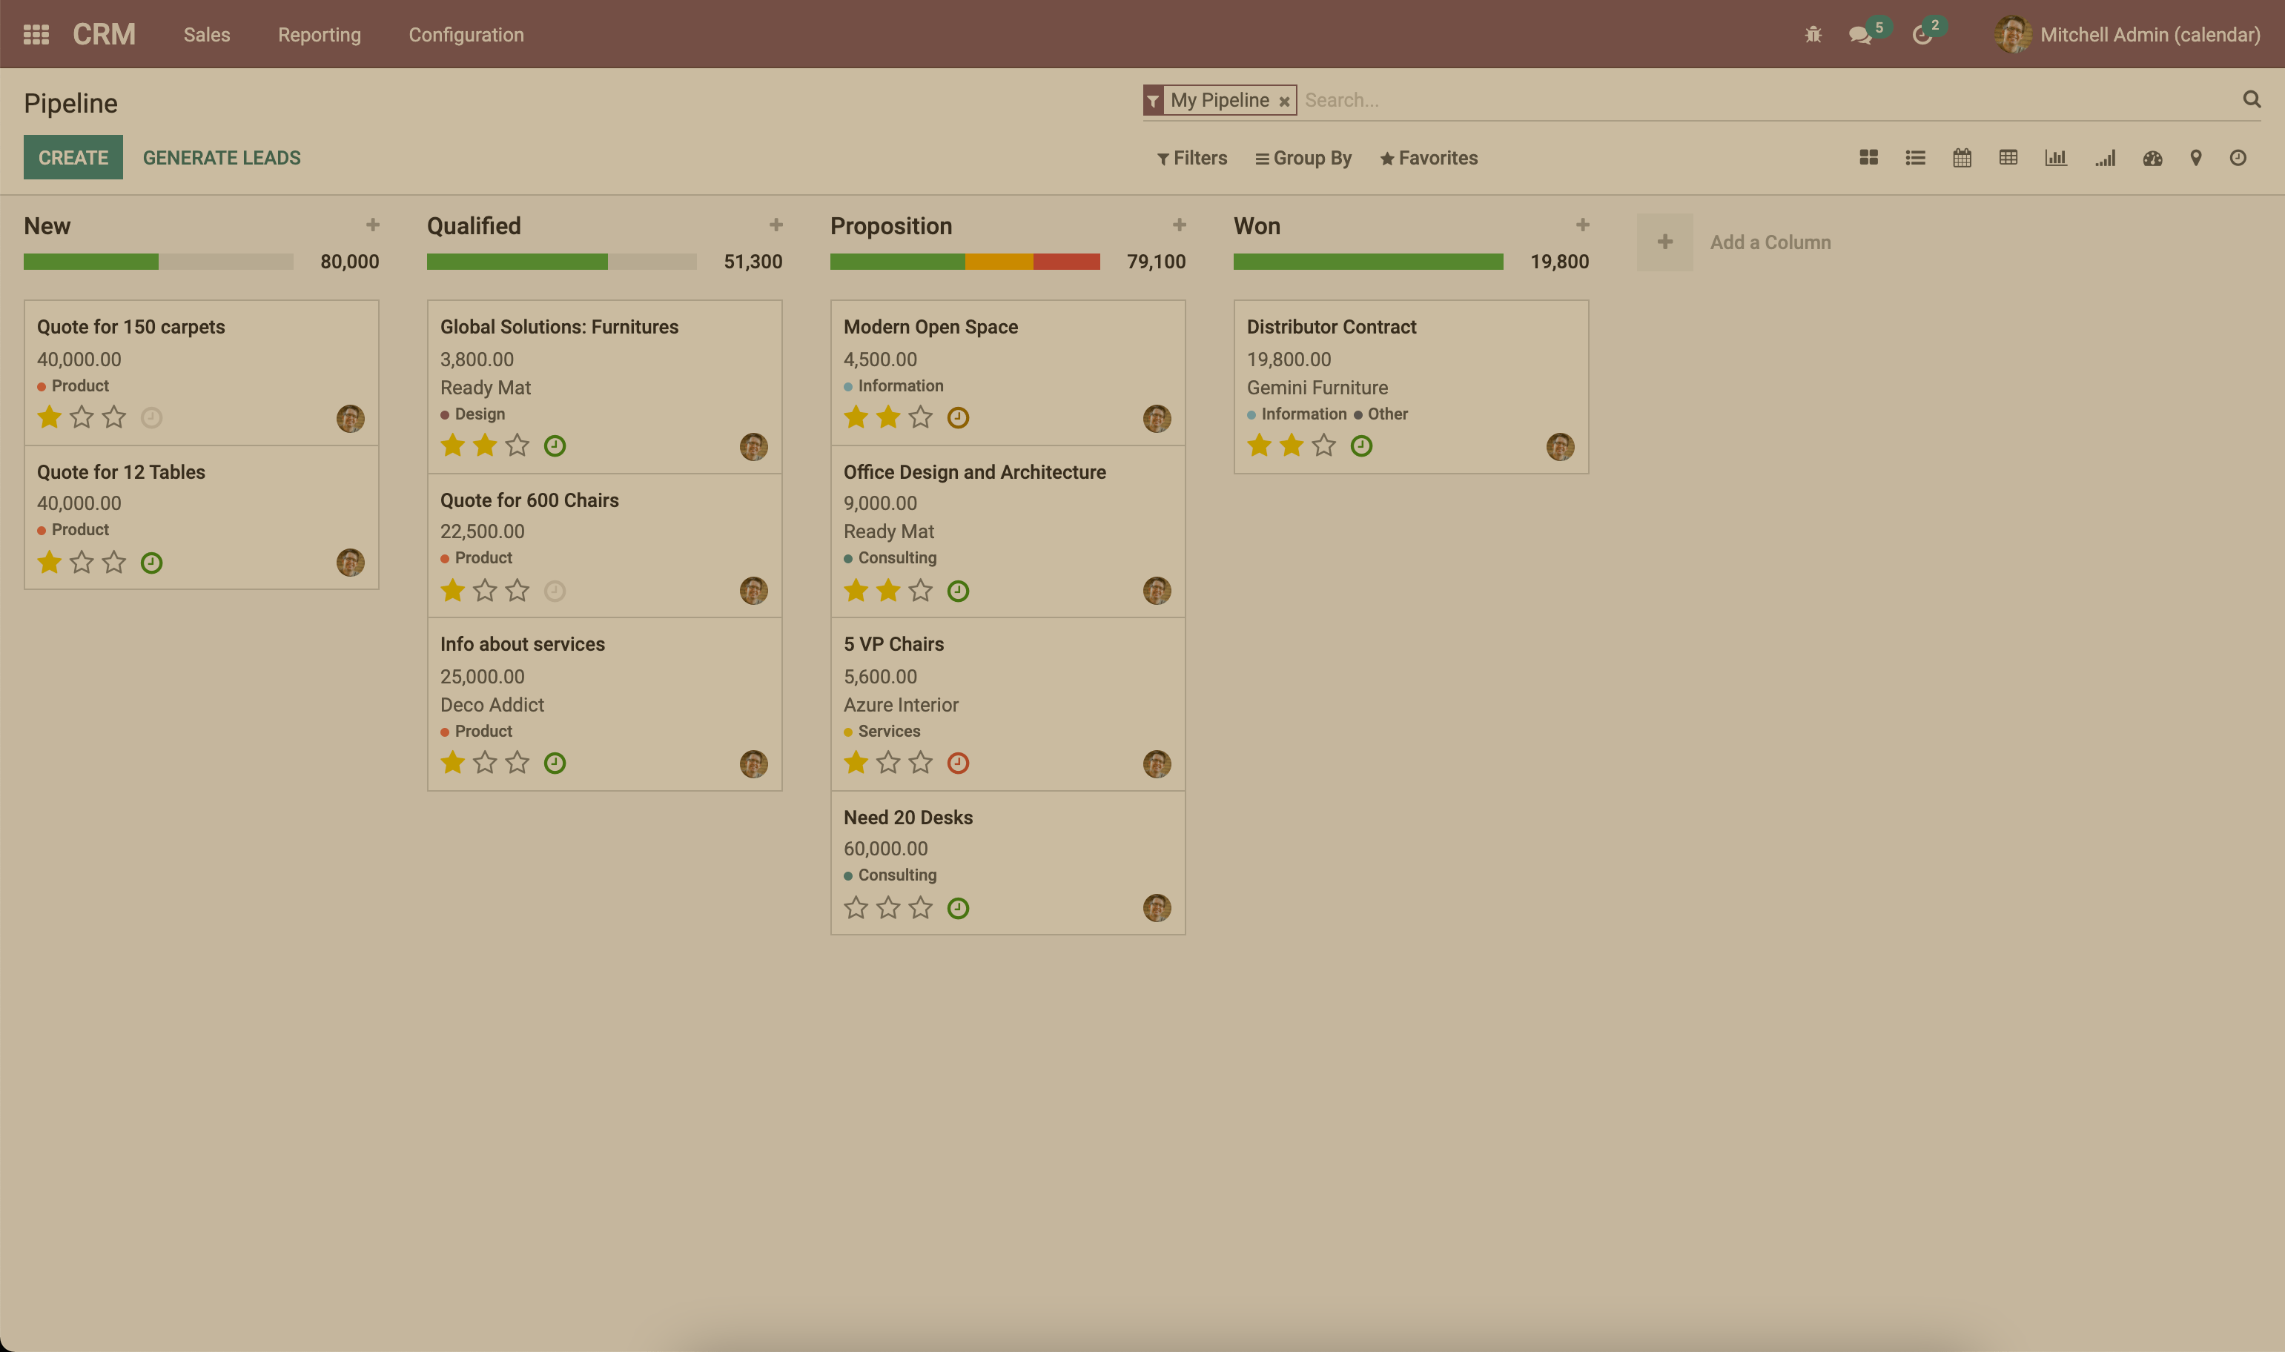Select the Activity view icon
The height and width of the screenshot is (1352, 2285).
pos(2240,159)
